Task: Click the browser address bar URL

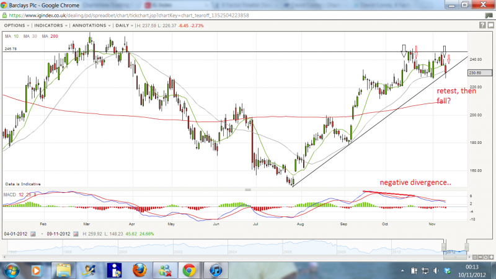Action: (124, 14)
